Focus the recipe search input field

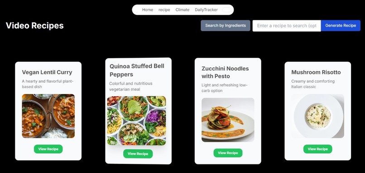pos(287,26)
